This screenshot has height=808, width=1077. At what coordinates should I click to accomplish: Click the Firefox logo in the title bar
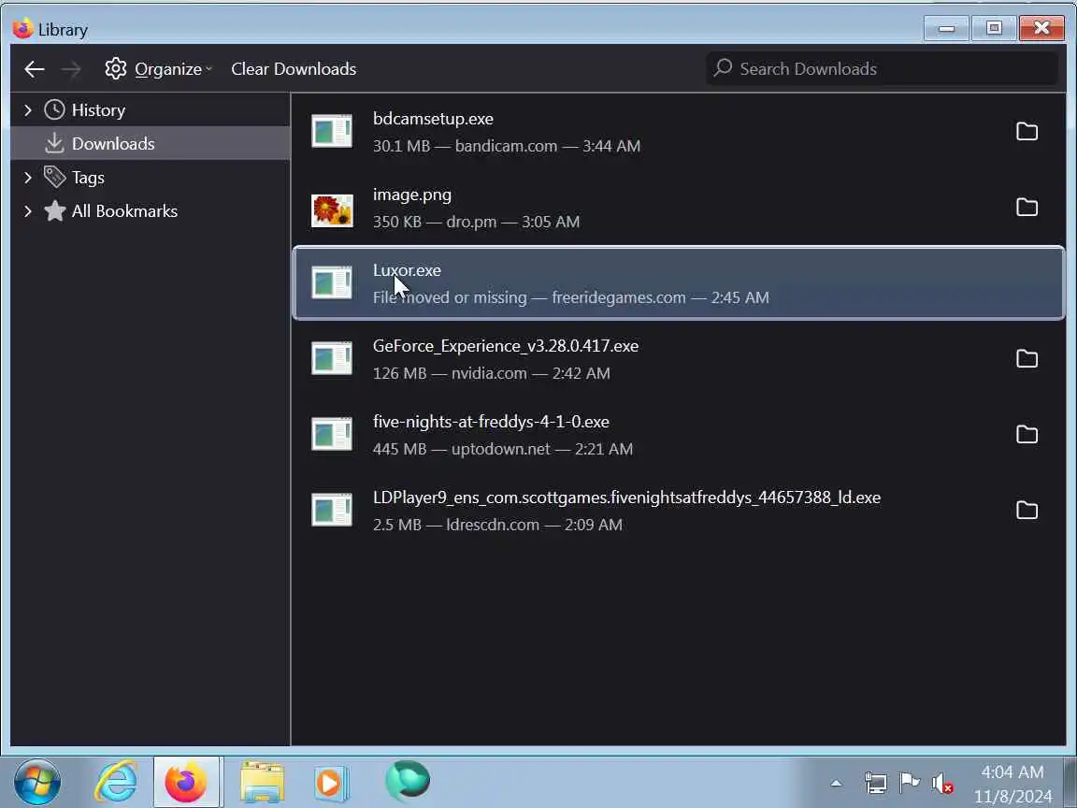click(22, 28)
